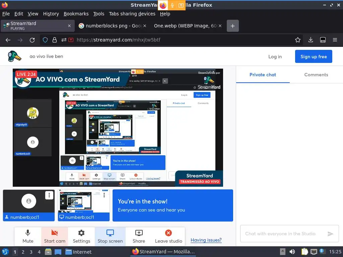Click the microphone sharing indicator in title bar
Viewport: 343px width, 257px height.
(173, 5)
